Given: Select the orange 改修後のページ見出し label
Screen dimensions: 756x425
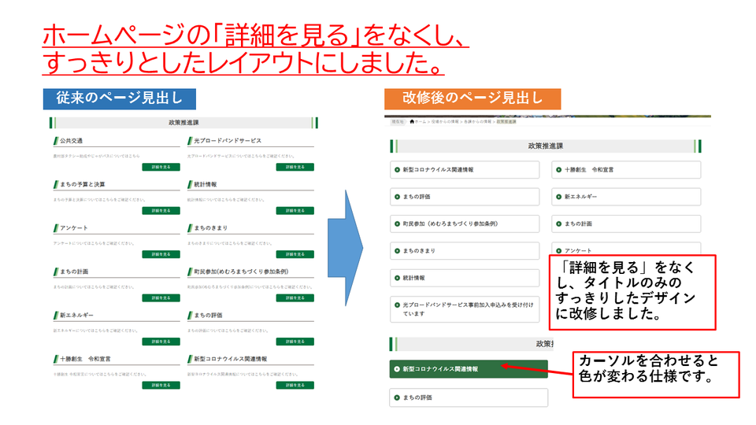Looking at the screenshot, I should [472, 98].
